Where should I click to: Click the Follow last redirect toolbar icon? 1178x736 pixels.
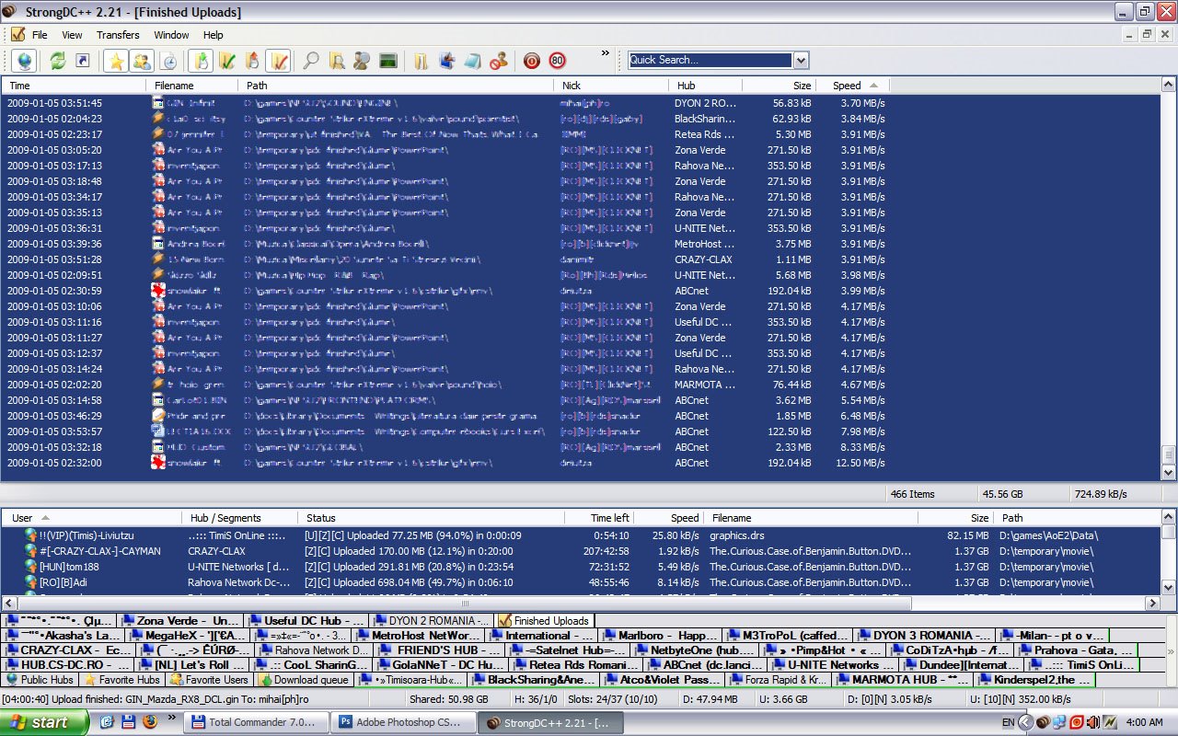pos(82,61)
